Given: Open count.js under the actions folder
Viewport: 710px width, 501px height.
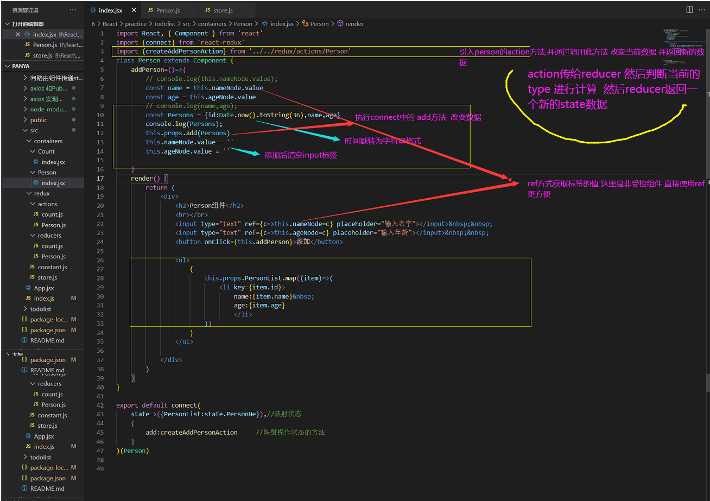Looking at the screenshot, I should (x=52, y=214).
